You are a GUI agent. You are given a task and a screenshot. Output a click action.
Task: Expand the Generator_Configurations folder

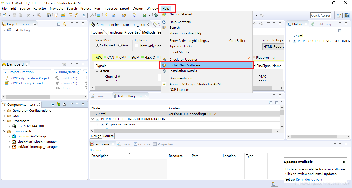coord(4,111)
